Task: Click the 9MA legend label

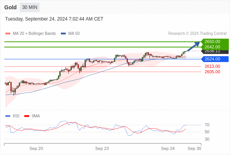Action: pyautogui.click(x=36, y=116)
